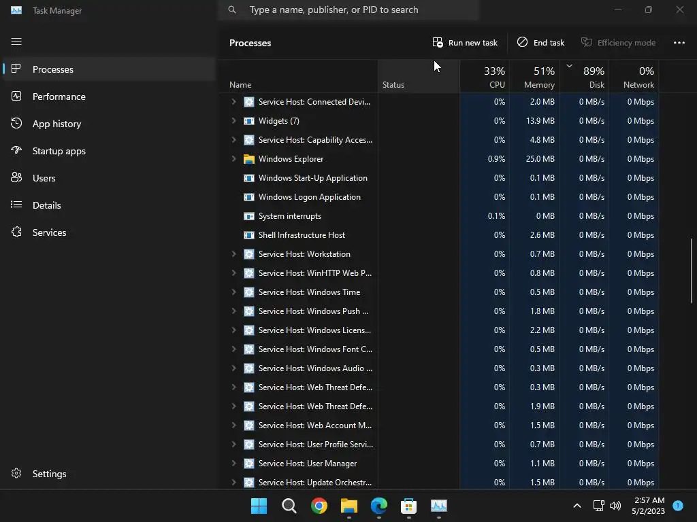Open the Details page
The width and height of the screenshot is (697, 522).
(108, 205)
